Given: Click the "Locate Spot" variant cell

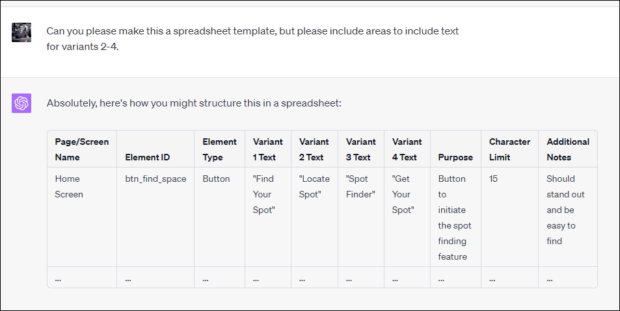Looking at the screenshot, I should tap(314, 217).
